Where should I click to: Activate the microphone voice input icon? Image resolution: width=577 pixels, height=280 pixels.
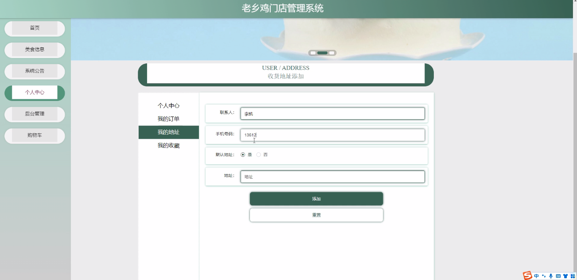(x=551, y=276)
